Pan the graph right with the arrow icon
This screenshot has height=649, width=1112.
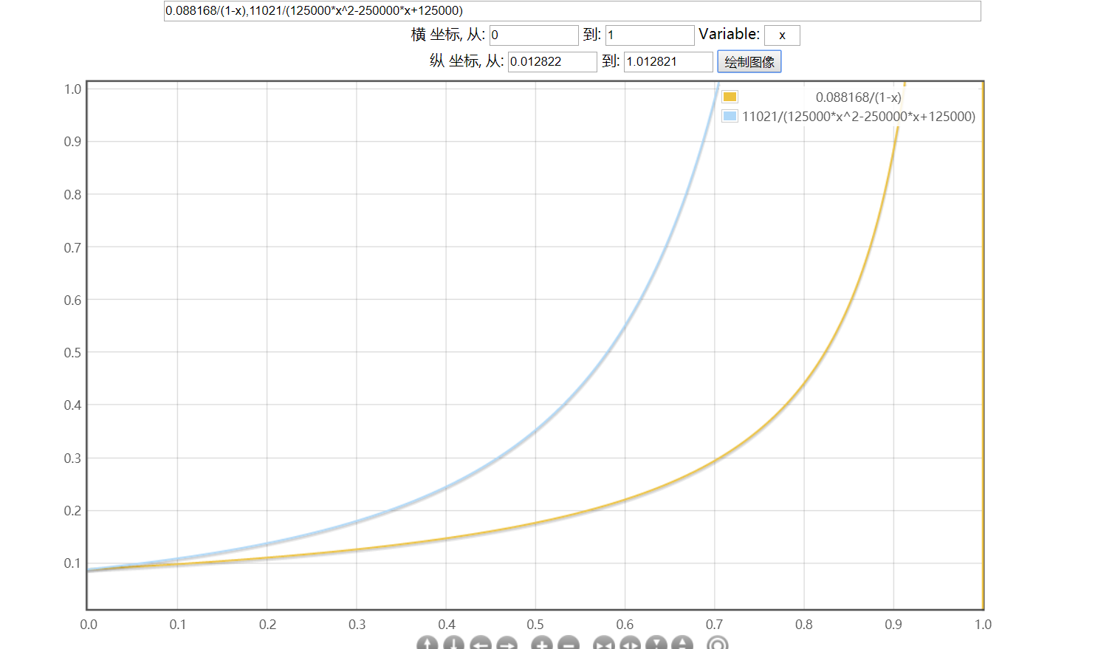click(x=507, y=644)
